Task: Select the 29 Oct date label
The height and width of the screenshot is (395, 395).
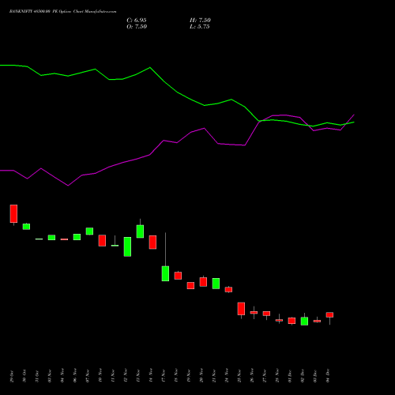Action: click(12, 376)
